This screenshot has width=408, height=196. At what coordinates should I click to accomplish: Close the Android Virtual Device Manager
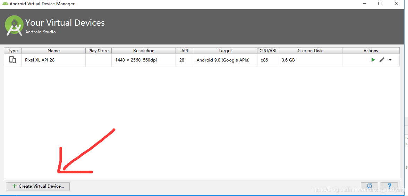396,3
